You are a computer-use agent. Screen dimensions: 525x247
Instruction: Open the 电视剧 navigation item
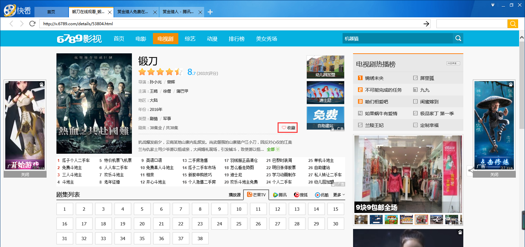tap(165, 39)
